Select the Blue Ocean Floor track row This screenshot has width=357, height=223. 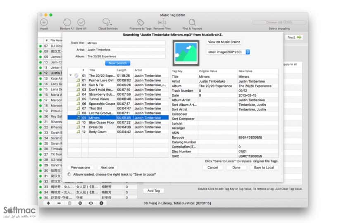(x=118, y=122)
